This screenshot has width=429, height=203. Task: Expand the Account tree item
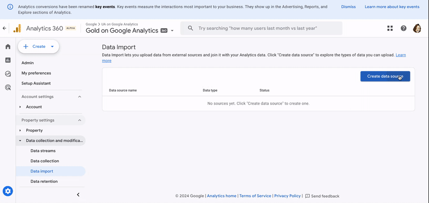click(20, 107)
